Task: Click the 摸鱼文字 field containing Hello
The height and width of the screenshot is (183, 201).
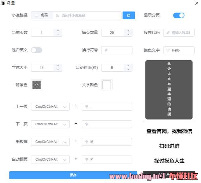Action: pyautogui.click(x=179, y=50)
